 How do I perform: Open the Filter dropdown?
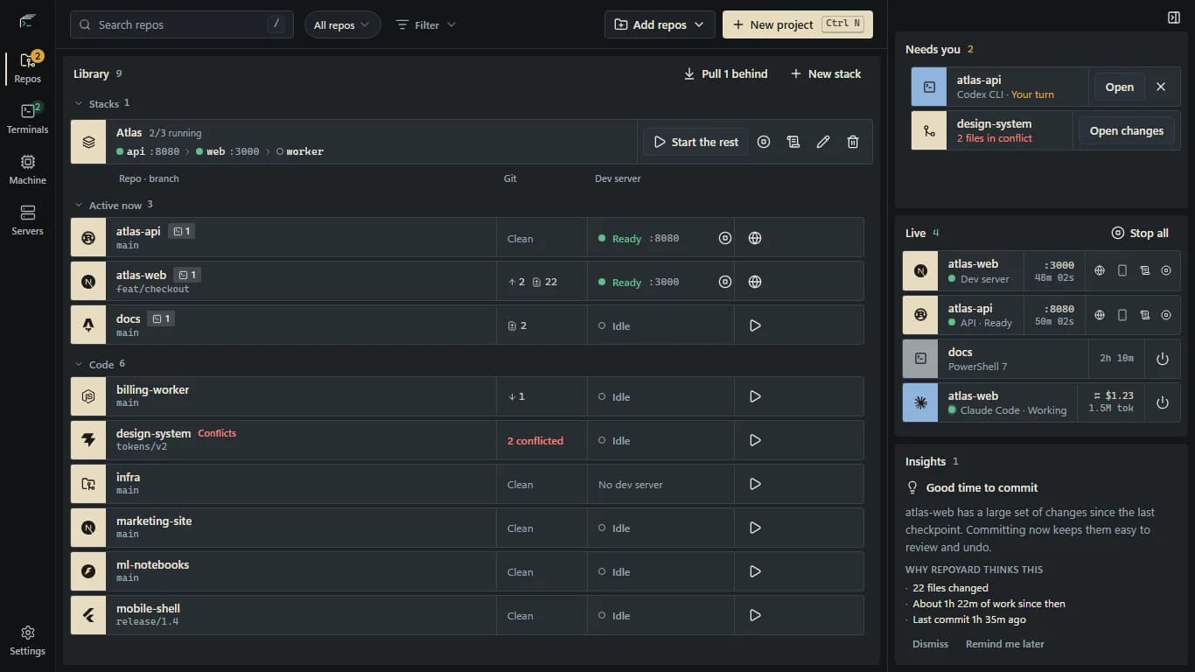[x=426, y=24]
